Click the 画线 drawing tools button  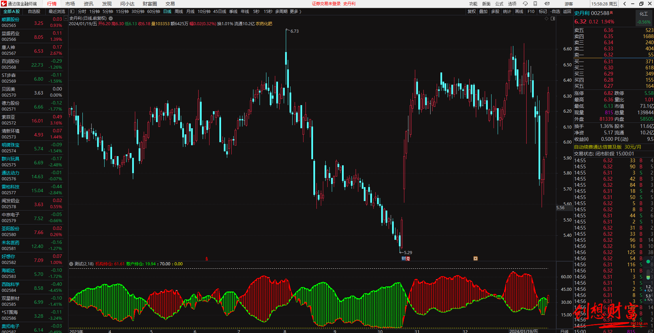click(519, 12)
